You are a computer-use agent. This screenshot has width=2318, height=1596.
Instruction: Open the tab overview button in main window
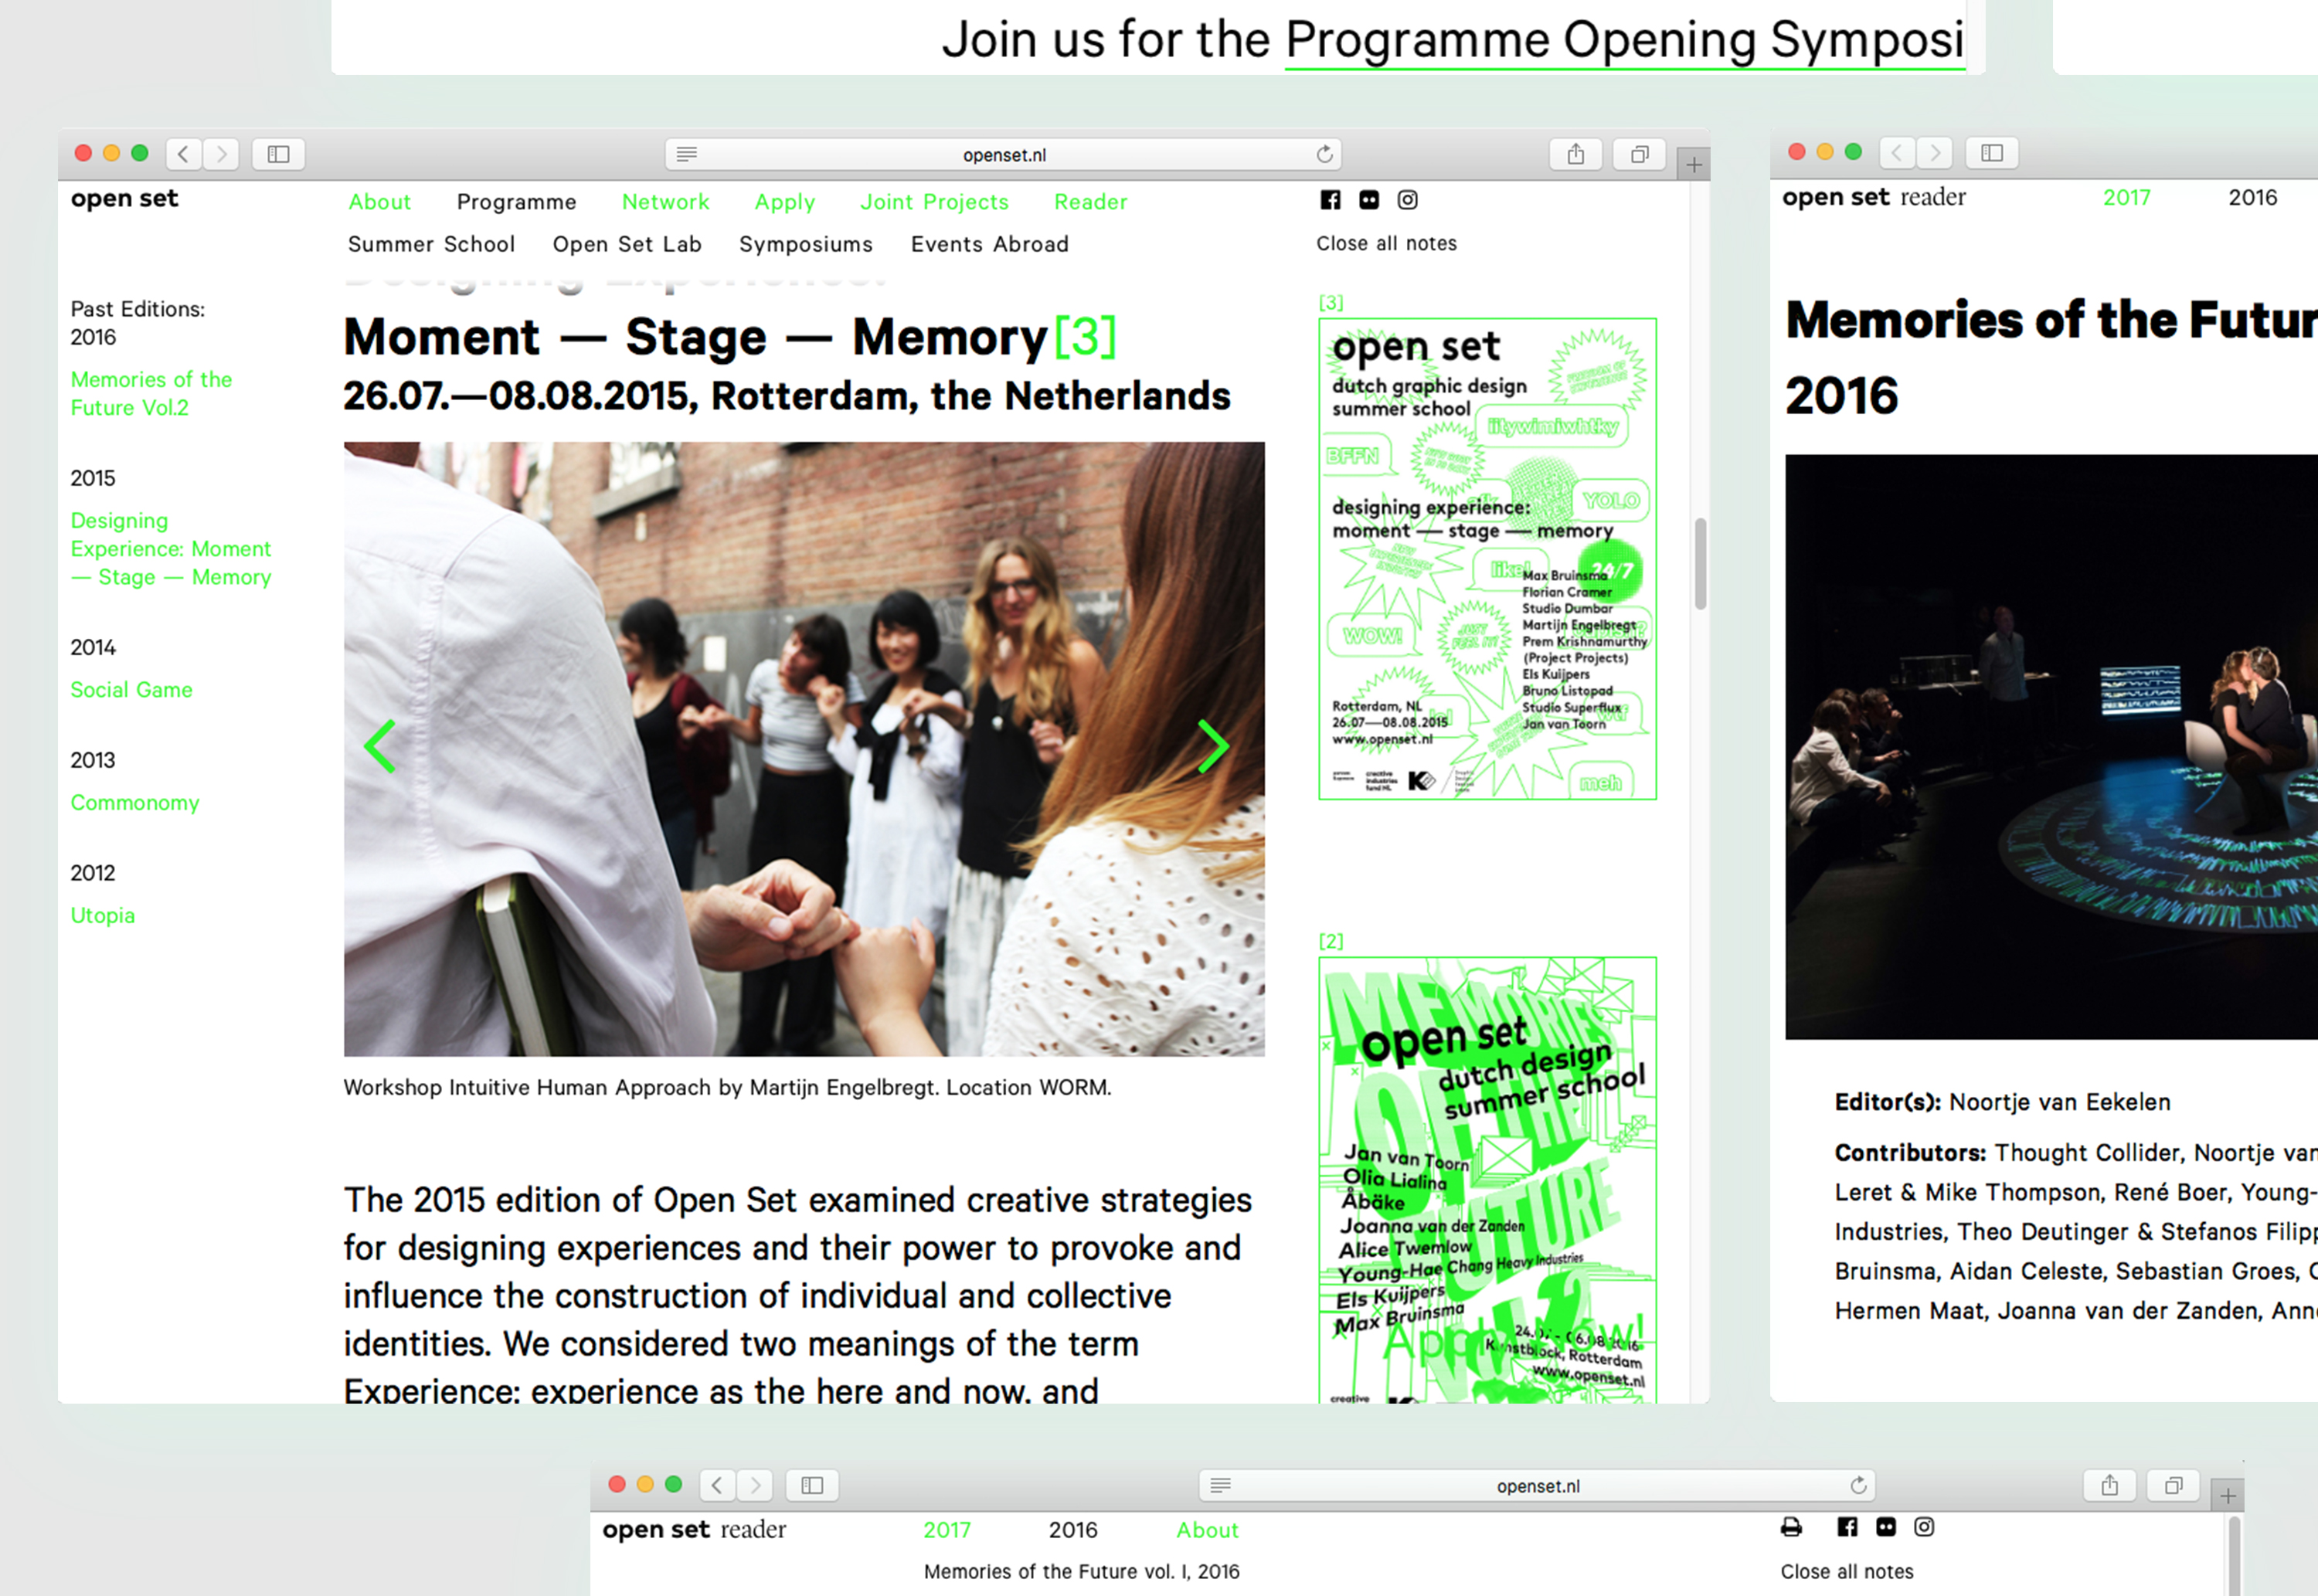pyautogui.click(x=1639, y=154)
